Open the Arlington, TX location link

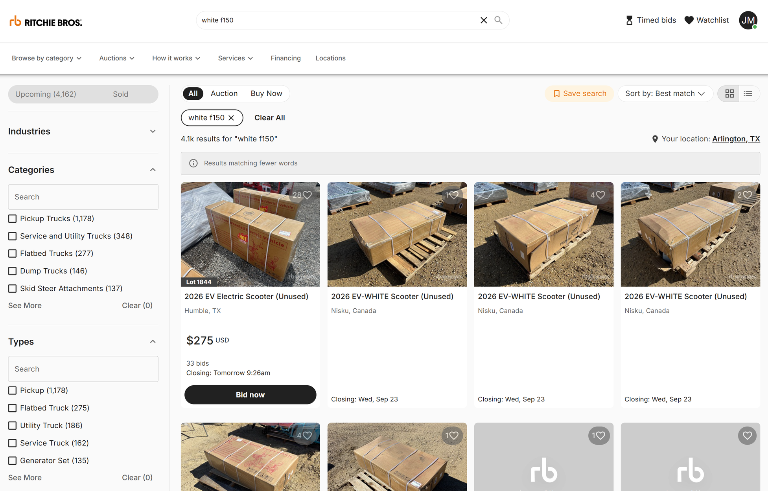pos(736,139)
